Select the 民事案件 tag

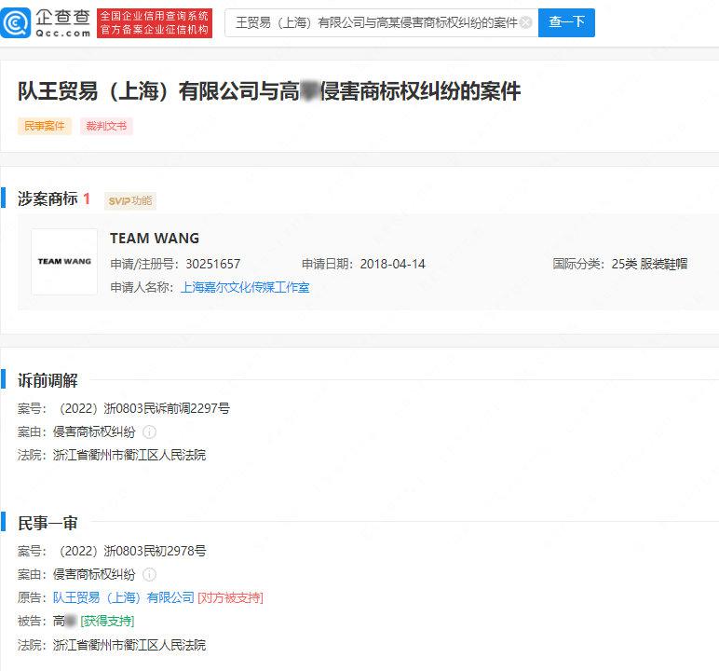coord(45,126)
